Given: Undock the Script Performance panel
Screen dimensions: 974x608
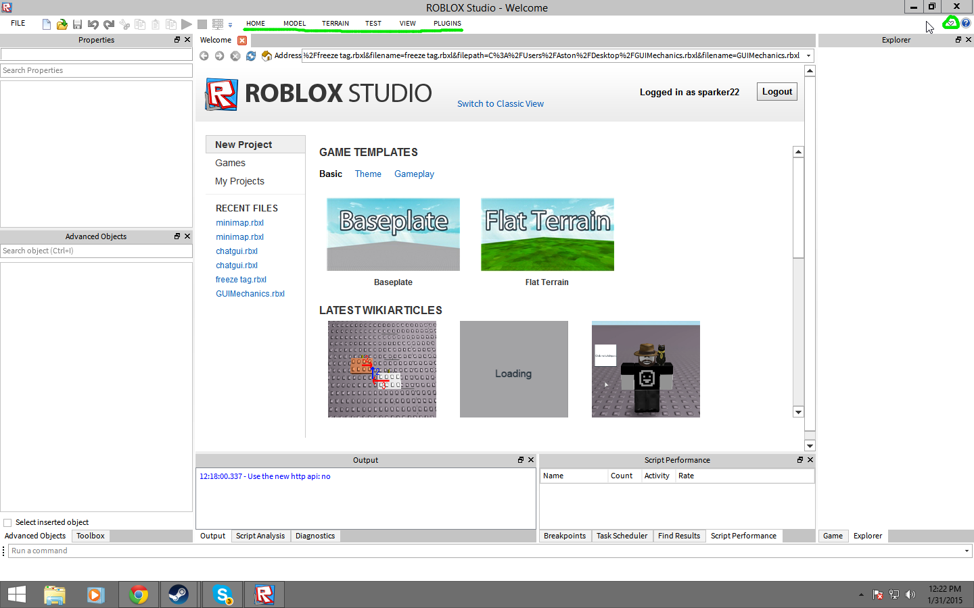Looking at the screenshot, I should tap(800, 459).
